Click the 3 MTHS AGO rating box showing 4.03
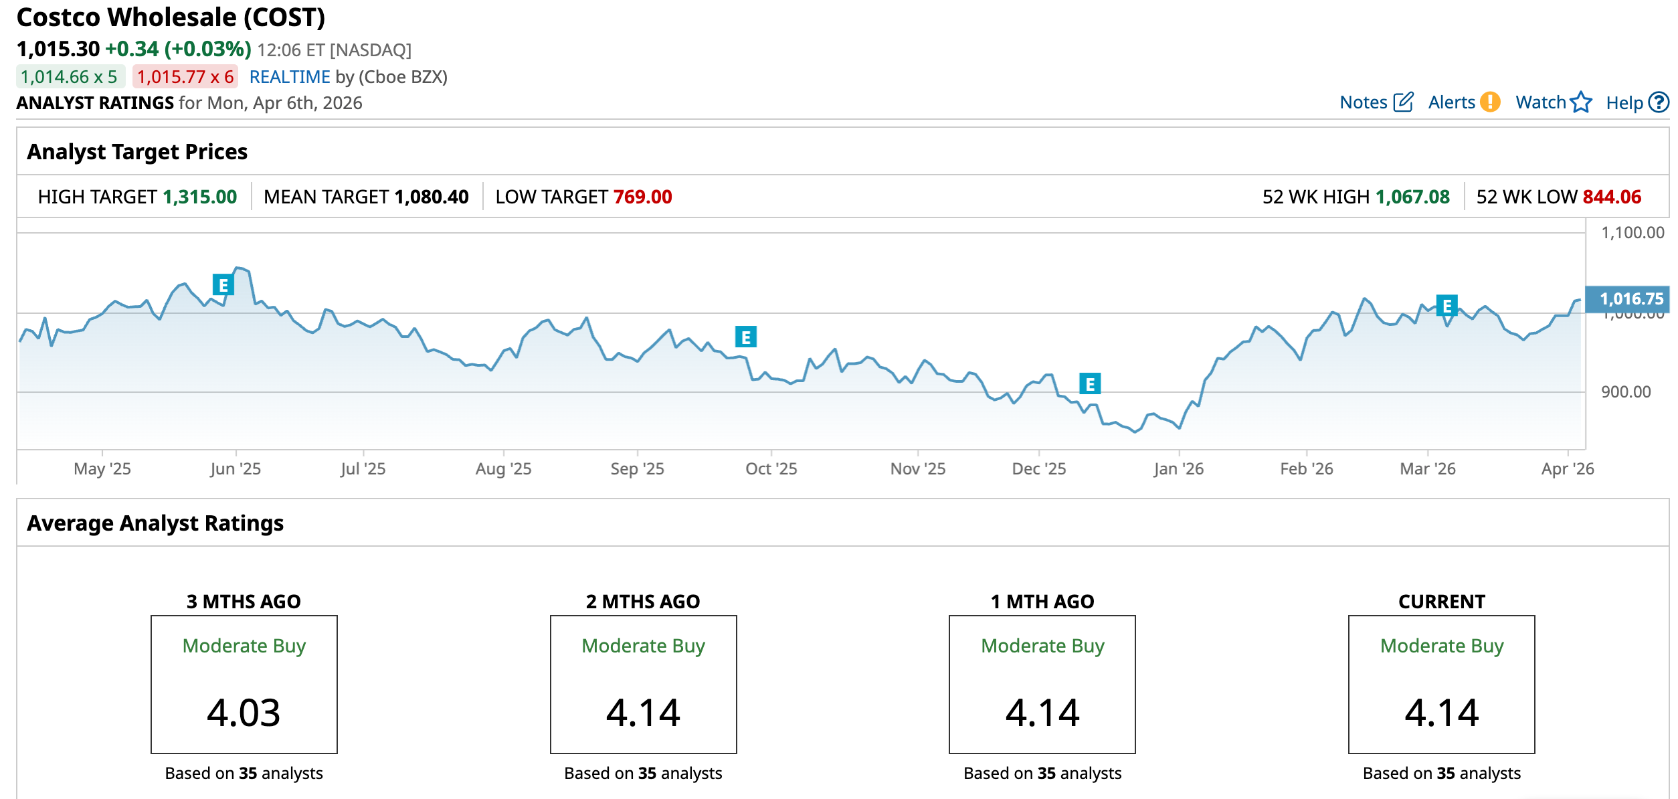The width and height of the screenshot is (1678, 799). [x=244, y=684]
